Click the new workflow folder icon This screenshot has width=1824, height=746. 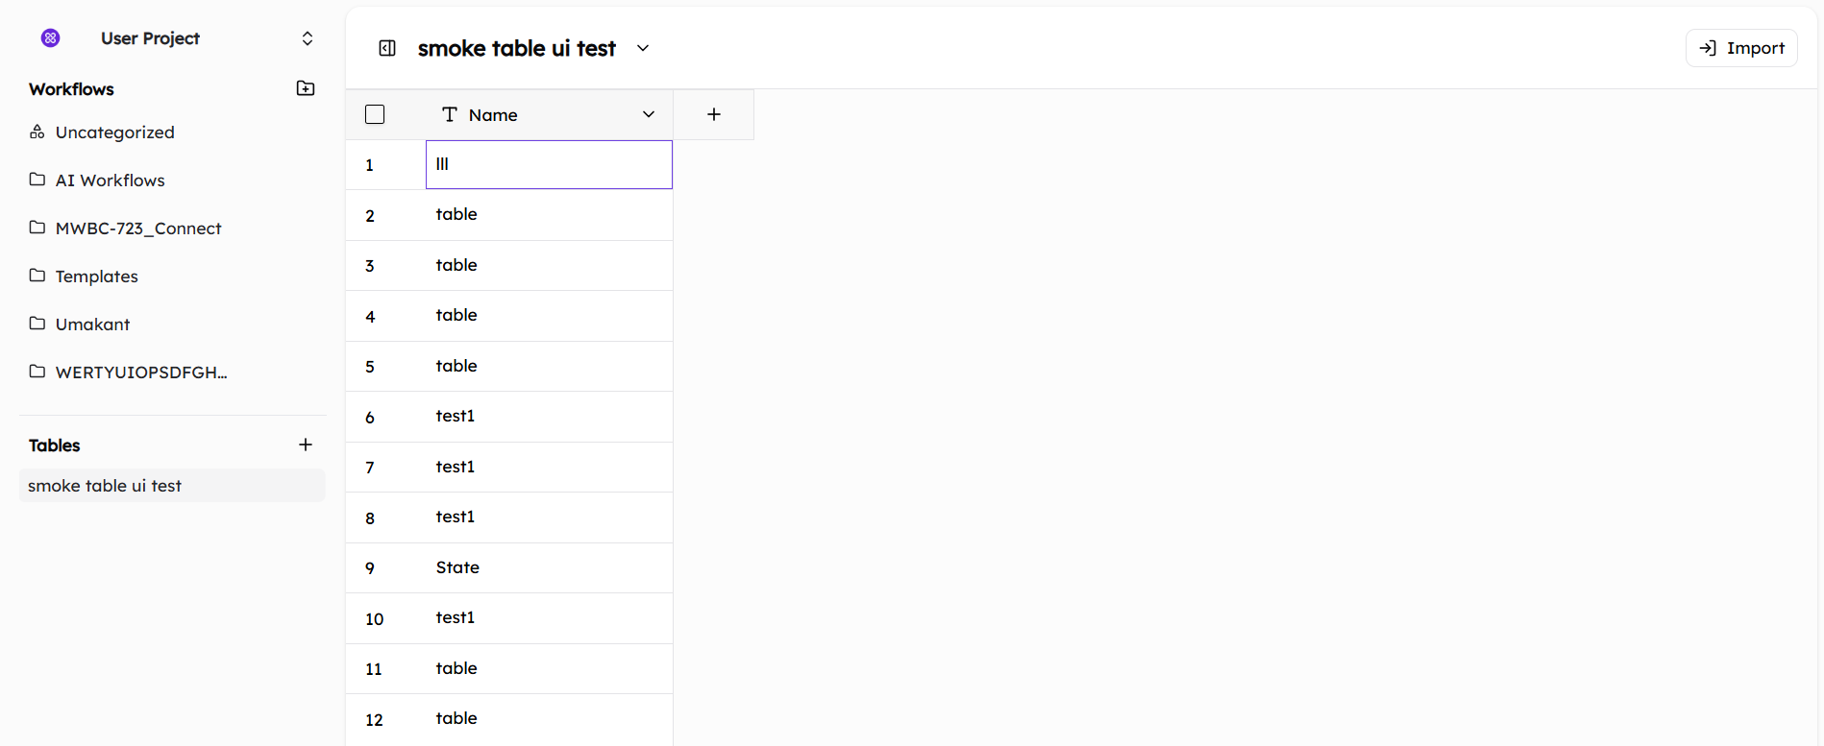pos(306,88)
